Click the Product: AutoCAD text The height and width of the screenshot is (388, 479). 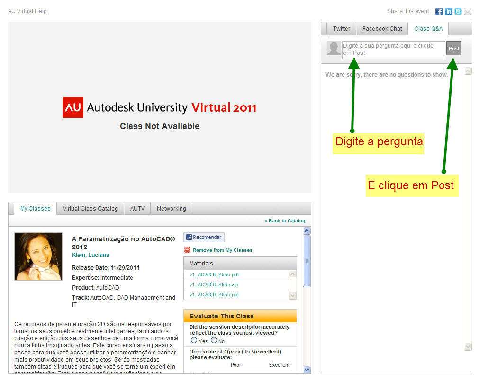click(96, 287)
